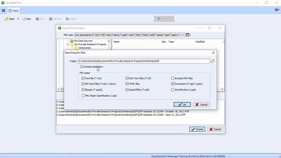Enable Acrobat PDF files checkbox

173,78
